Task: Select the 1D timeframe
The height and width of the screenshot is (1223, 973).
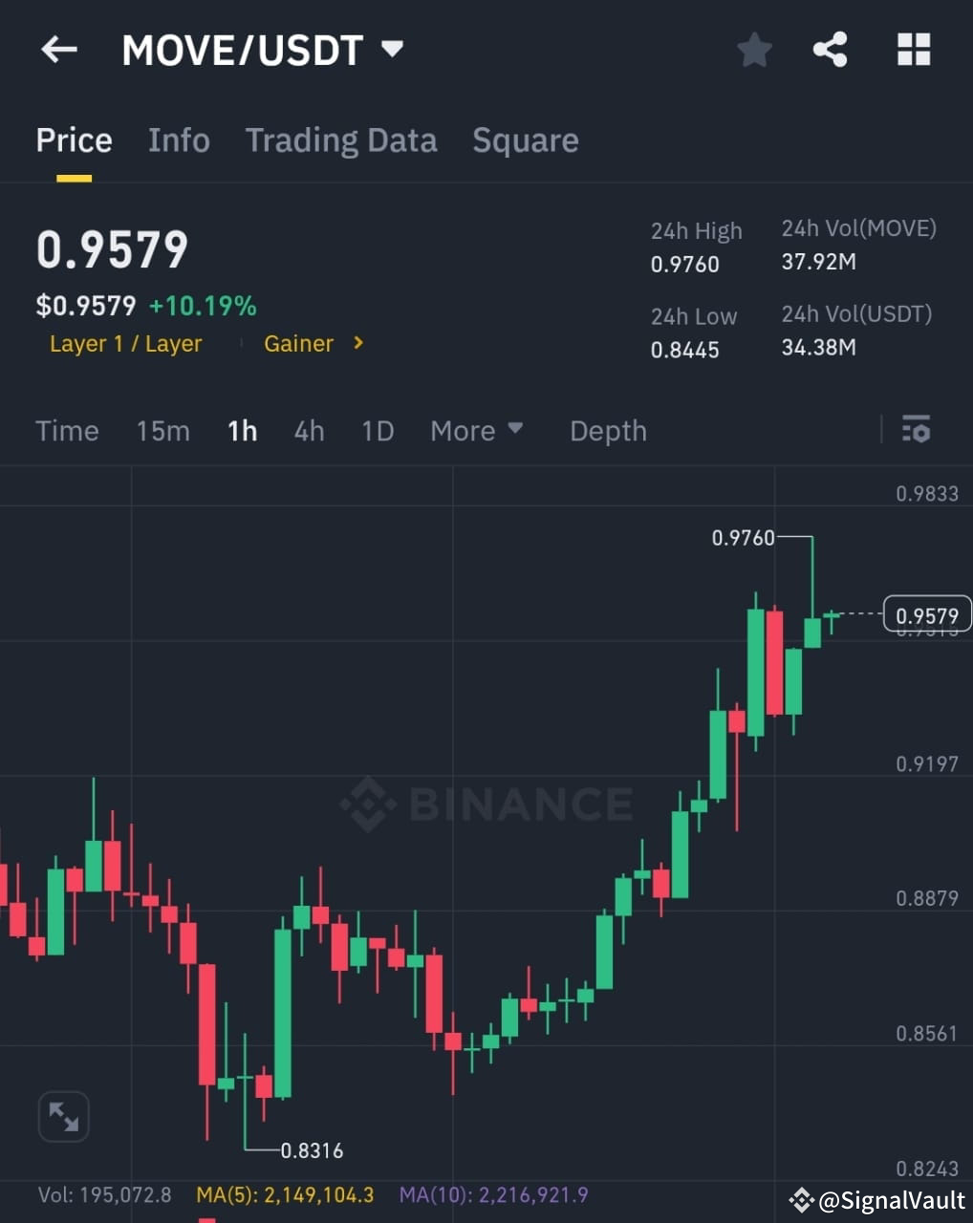Action: tap(377, 431)
